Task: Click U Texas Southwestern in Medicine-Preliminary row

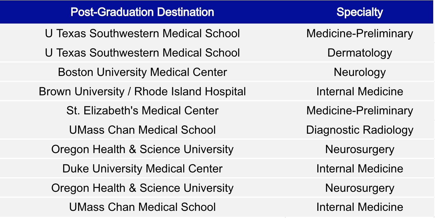Action: coord(142,33)
